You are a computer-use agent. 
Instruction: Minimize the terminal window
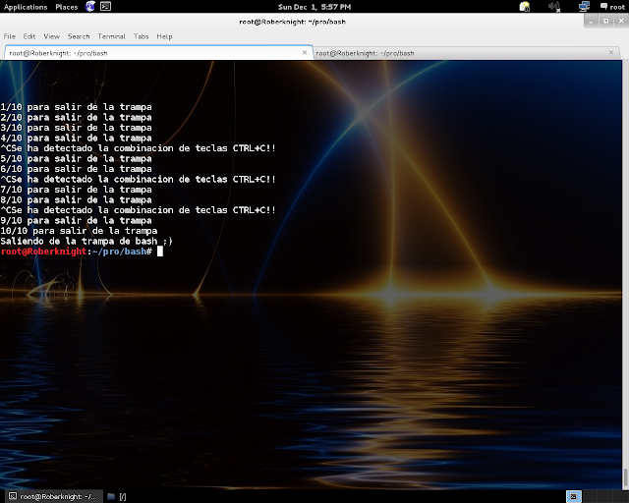591,21
